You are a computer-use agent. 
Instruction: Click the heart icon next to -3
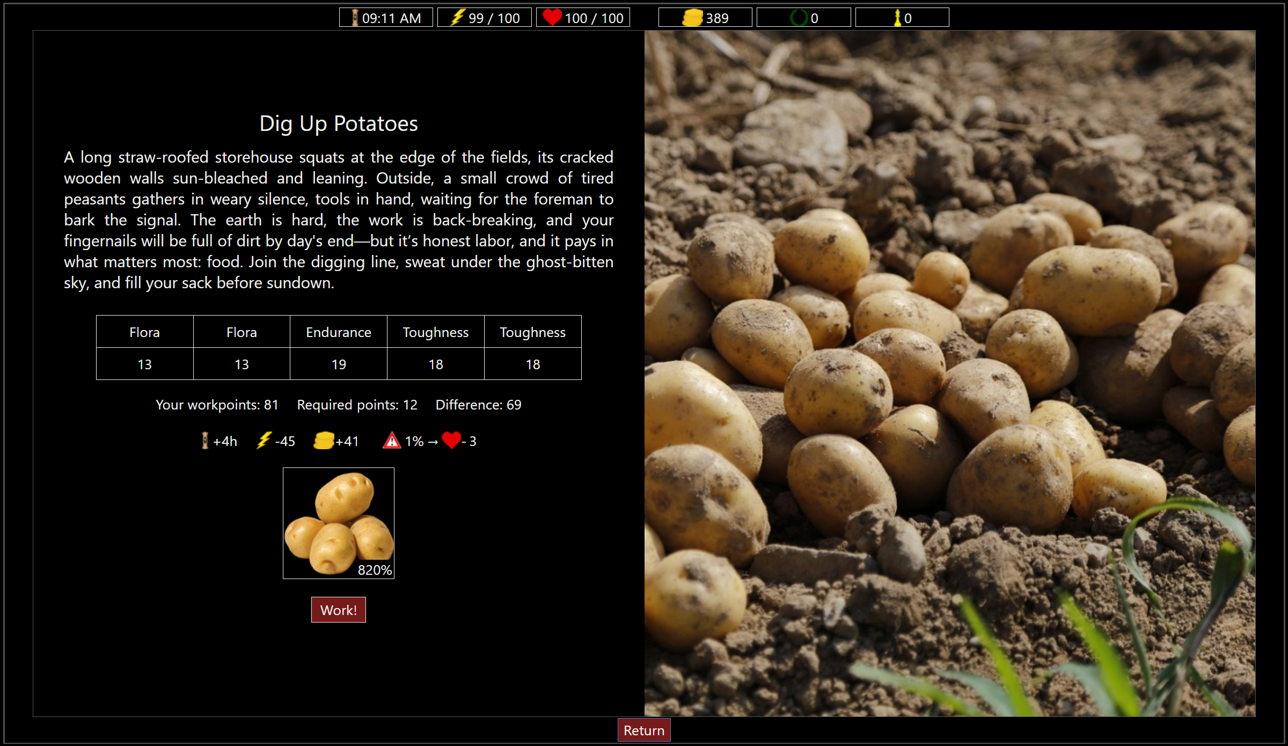[451, 441]
